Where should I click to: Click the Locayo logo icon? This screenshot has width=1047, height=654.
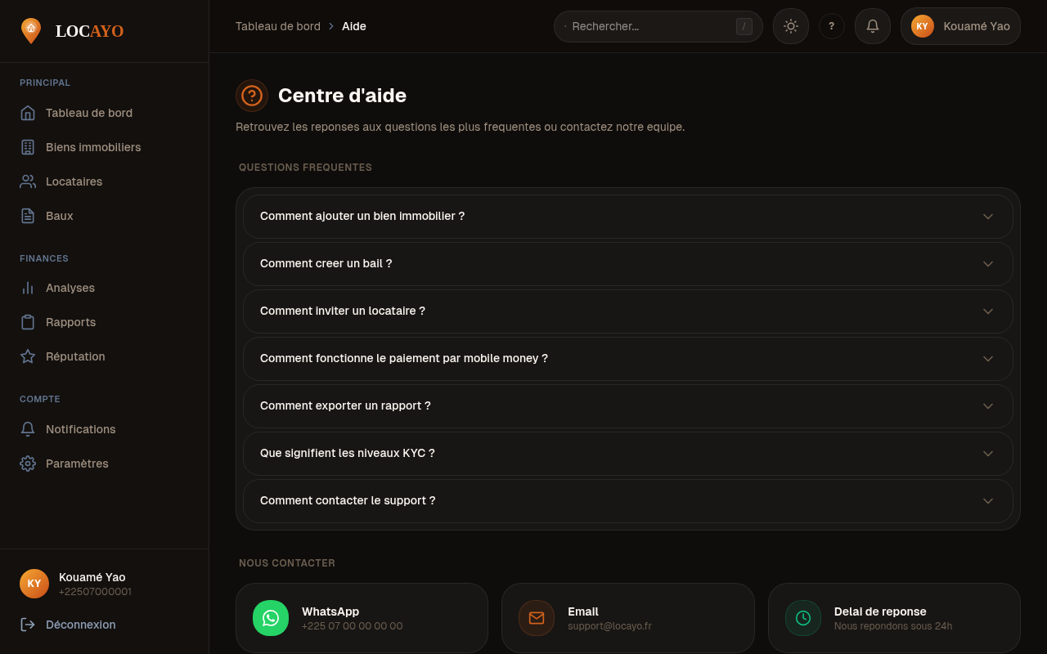[31, 31]
